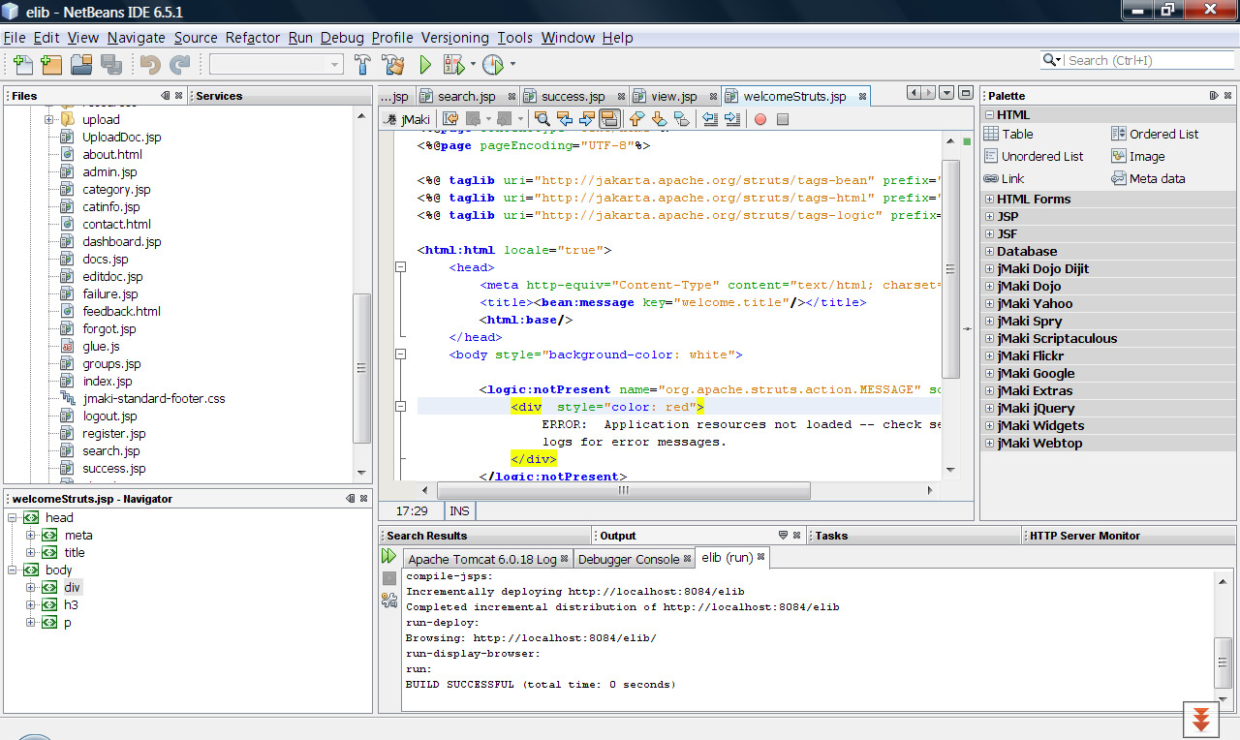Open the Versioning menu
Viewport: 1240px width, 740px height.
click(x=455, y=38)
